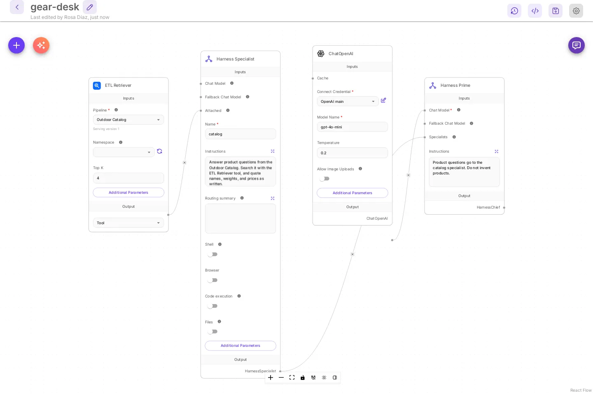Turn on Code execution

click(212, 306)
